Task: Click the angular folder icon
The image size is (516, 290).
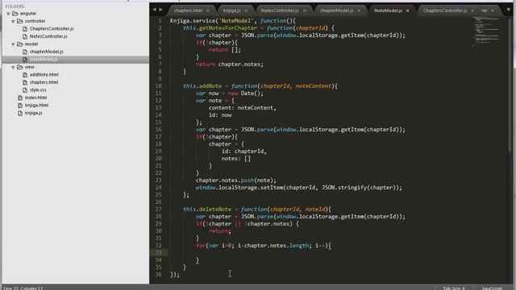Action: point(15,14)
